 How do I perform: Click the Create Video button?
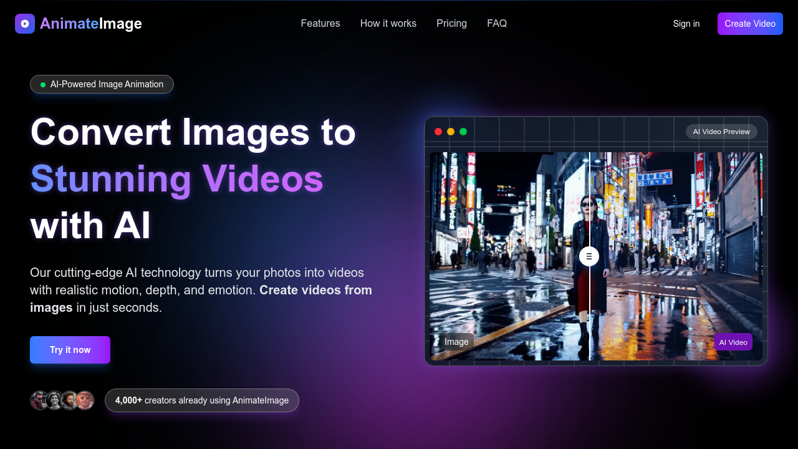pos(750,23)
